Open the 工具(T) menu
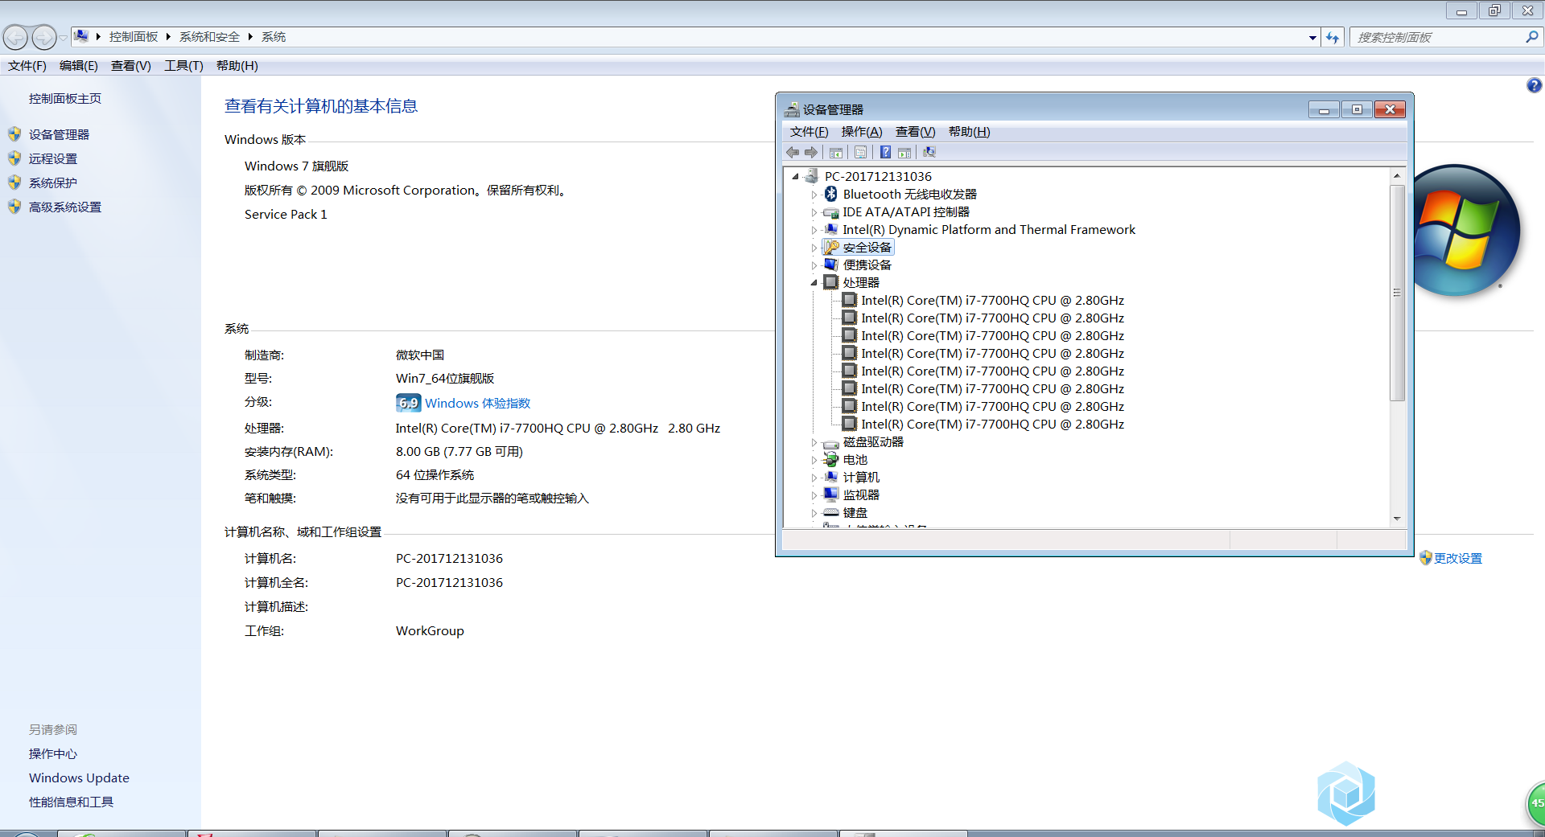This screenshot has height=837, width=1545. click(x=183, y=66)
